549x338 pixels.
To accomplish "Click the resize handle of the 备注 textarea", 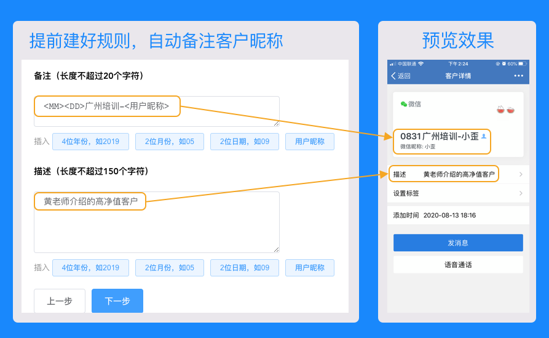I will 276,123.
